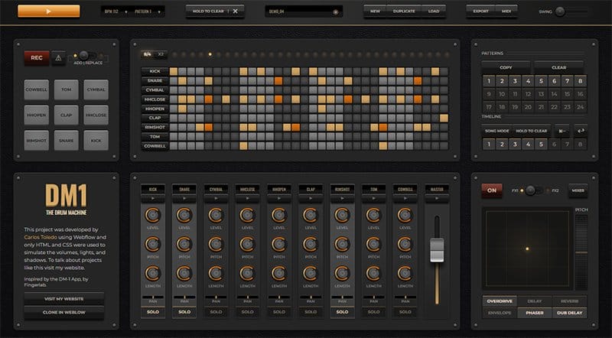
Task: Select timeline slot 3
Action: (515, 145)
